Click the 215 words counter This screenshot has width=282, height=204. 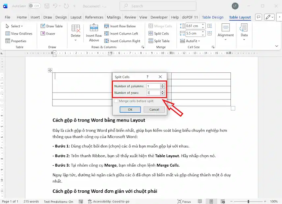[x=31, y=202]
